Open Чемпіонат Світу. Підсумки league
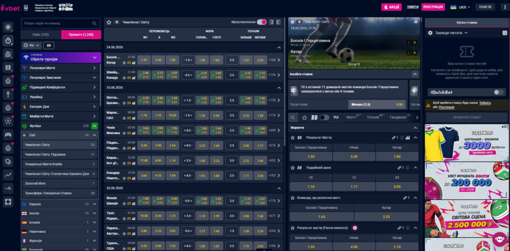510x251 pixels. tap(60, 155)
